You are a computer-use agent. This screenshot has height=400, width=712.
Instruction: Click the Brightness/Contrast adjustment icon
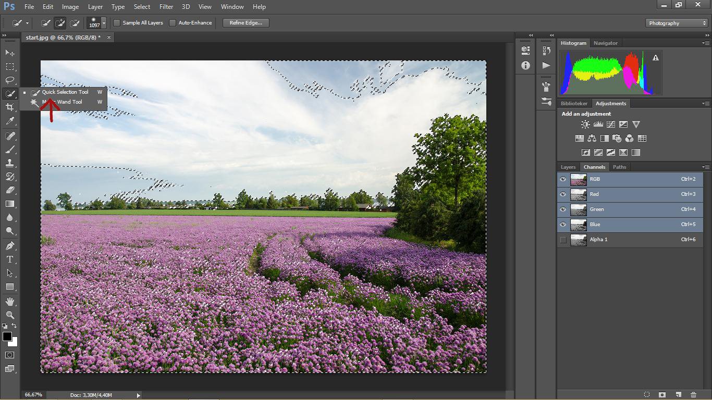click(585, 124)
